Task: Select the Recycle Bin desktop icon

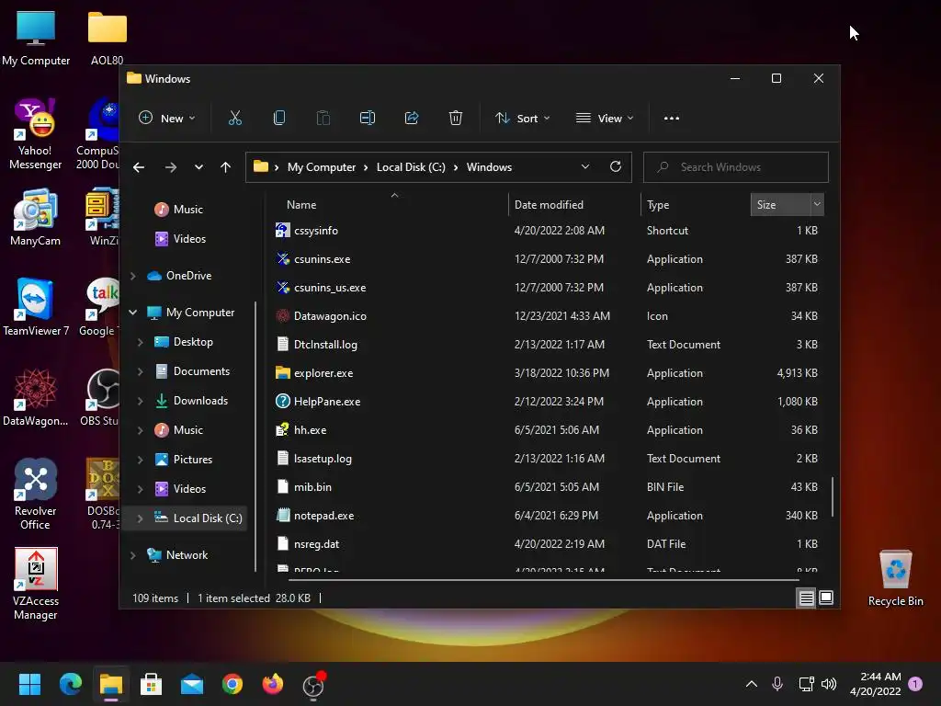Action: pos(895,578)
